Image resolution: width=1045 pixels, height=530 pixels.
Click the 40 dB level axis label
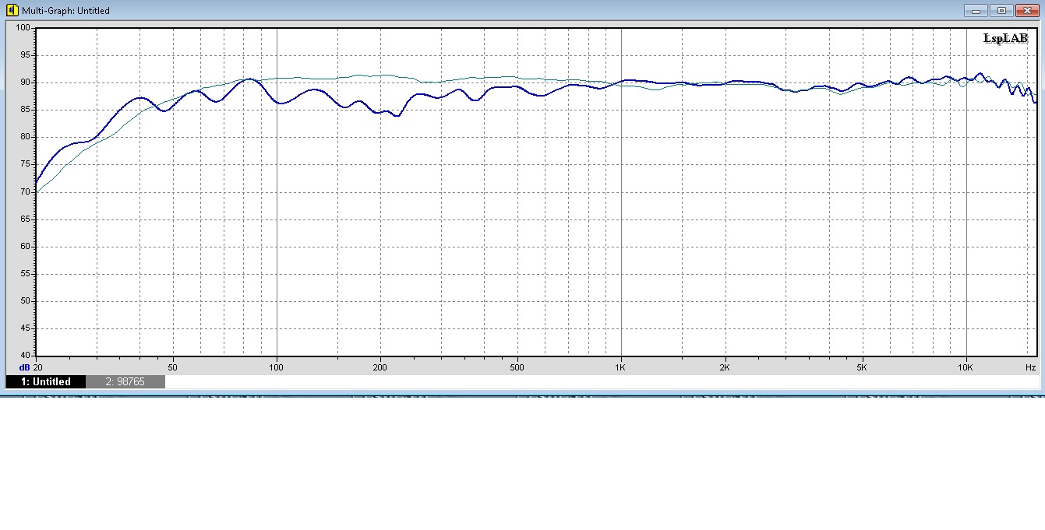click(x=25, y=356)
